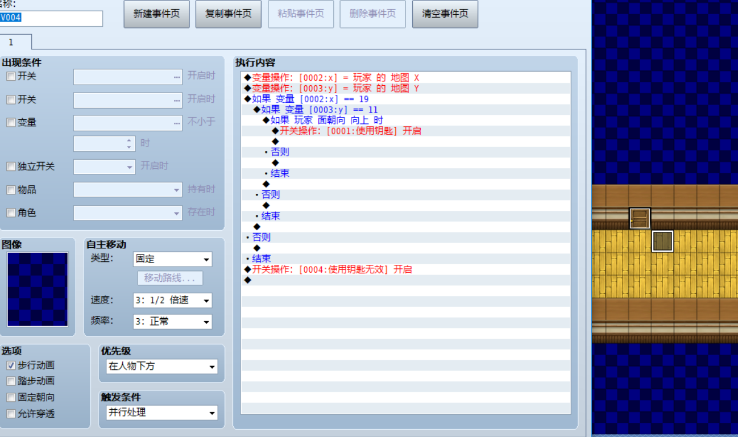738x437 pixels.
Task: Open the 物品 dropdown
Action: pyautogui.click(x=128, y=190)
